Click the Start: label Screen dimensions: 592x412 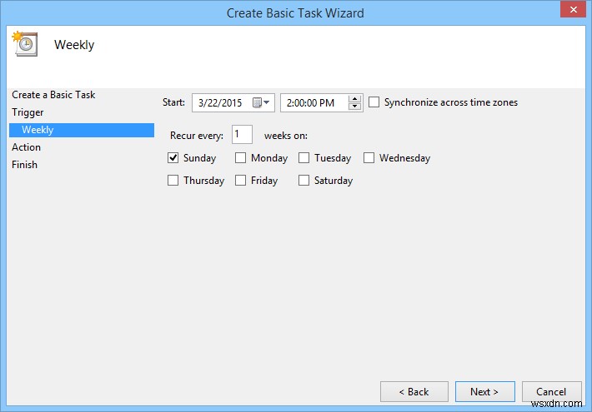173,102
